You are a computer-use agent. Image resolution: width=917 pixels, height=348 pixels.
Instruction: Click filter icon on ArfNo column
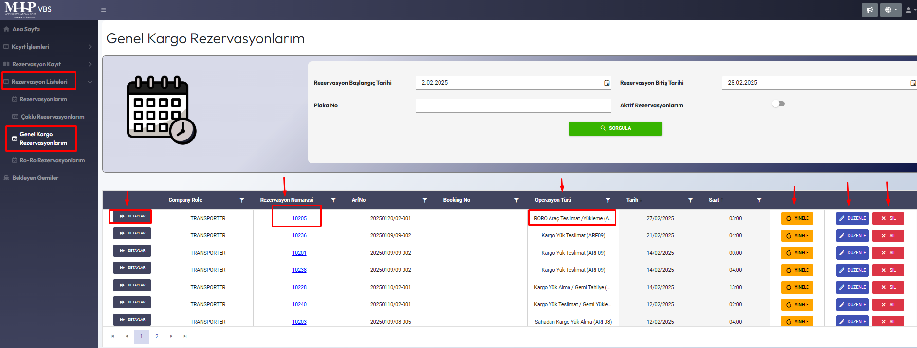coord(425,200)
